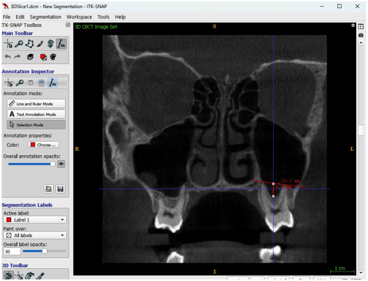Select magnifier icon in Annotation Inspector
This screenshot has height=281, width=368.
(x=20, y=83)
